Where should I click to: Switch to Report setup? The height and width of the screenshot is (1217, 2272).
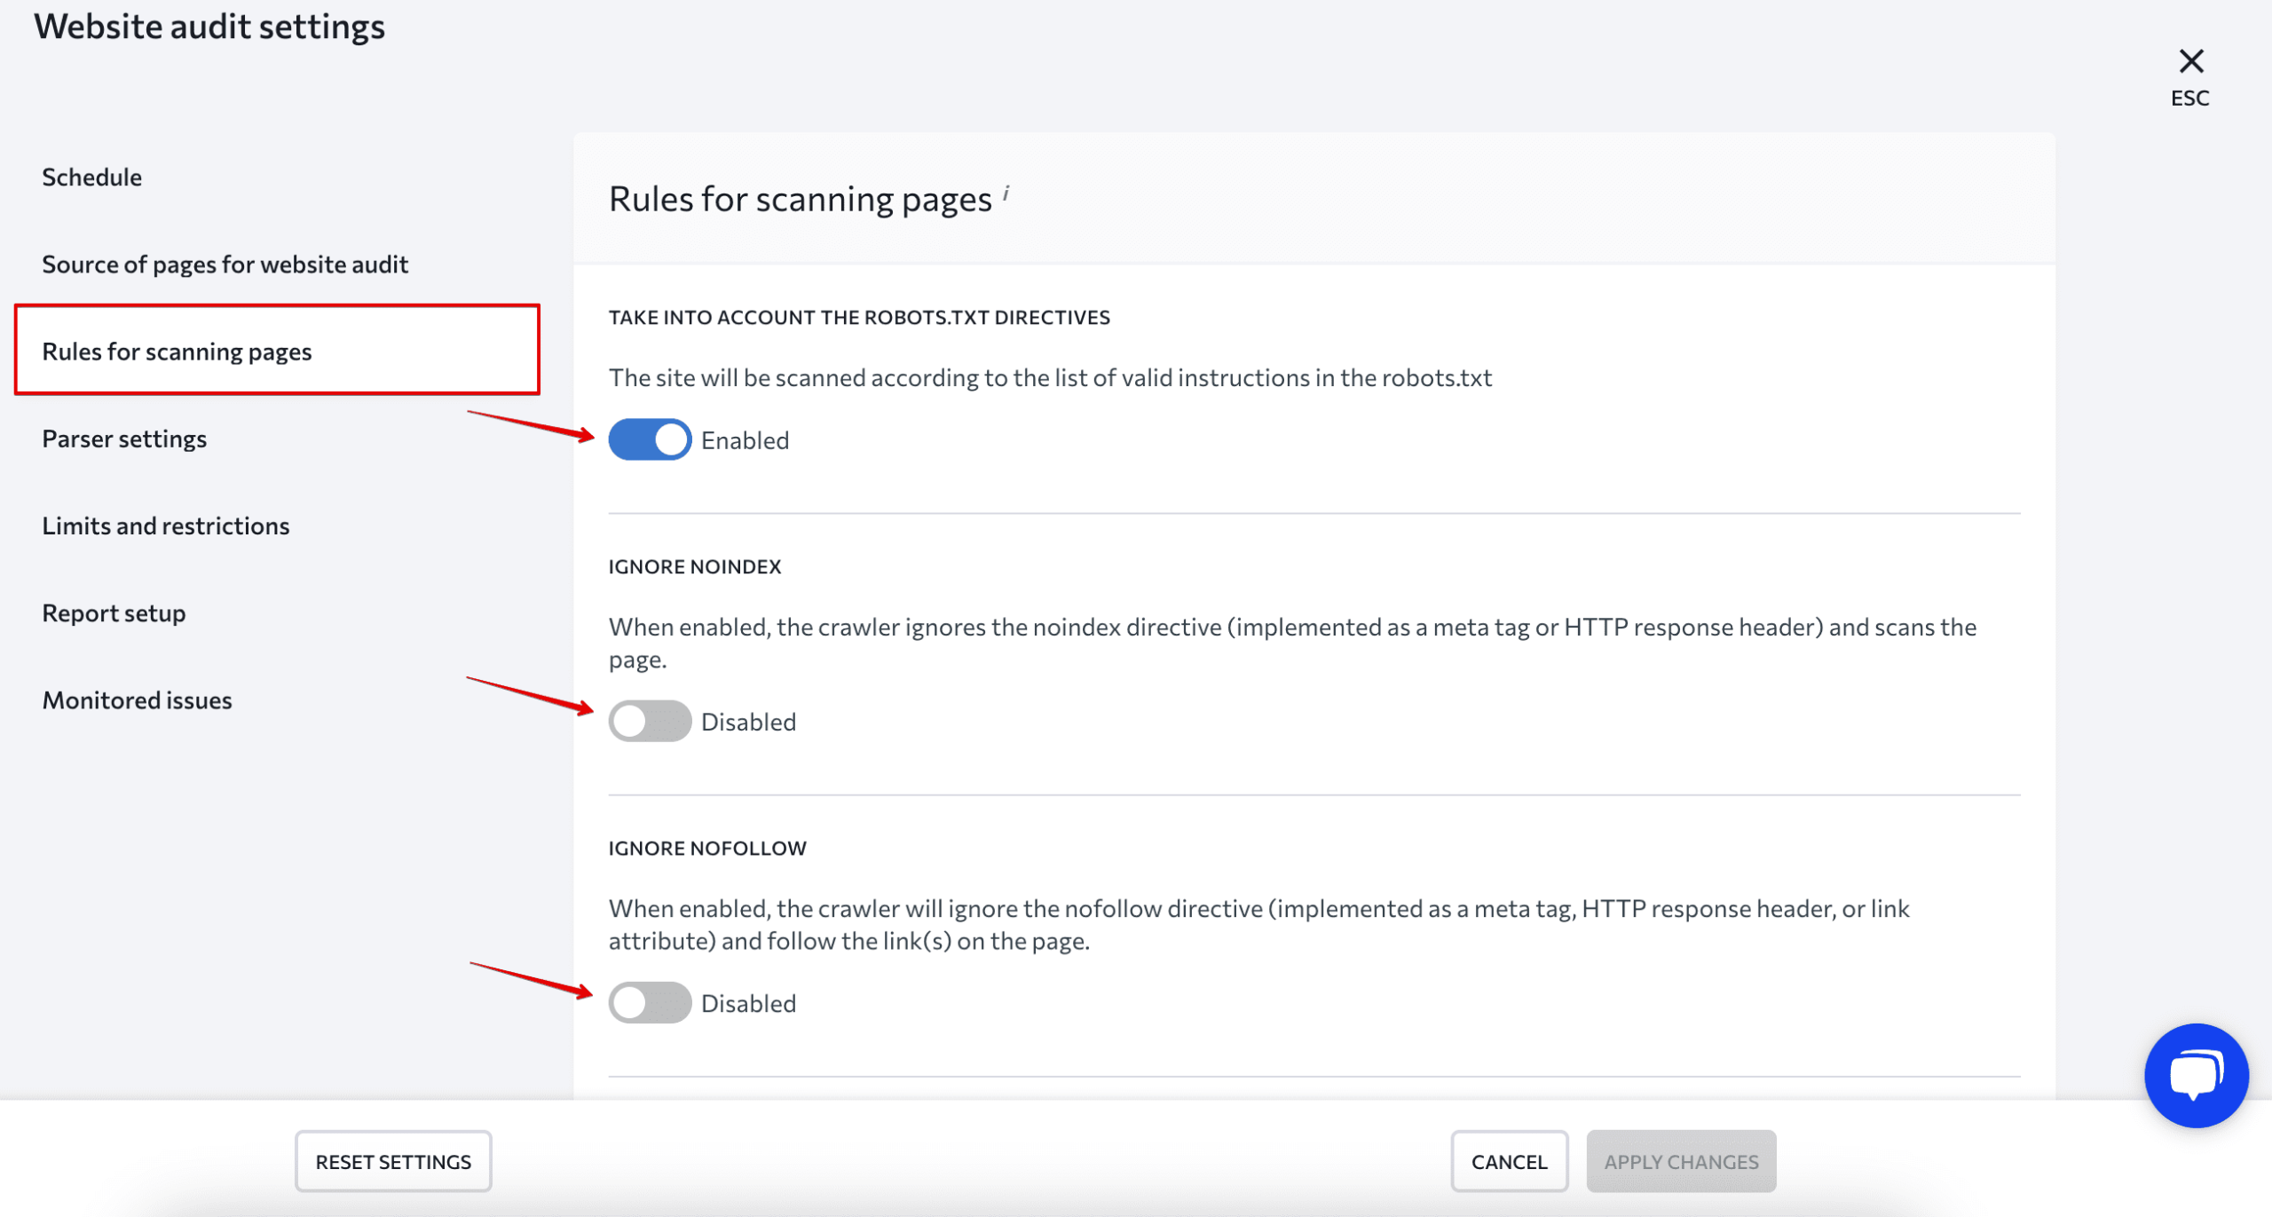114,612
